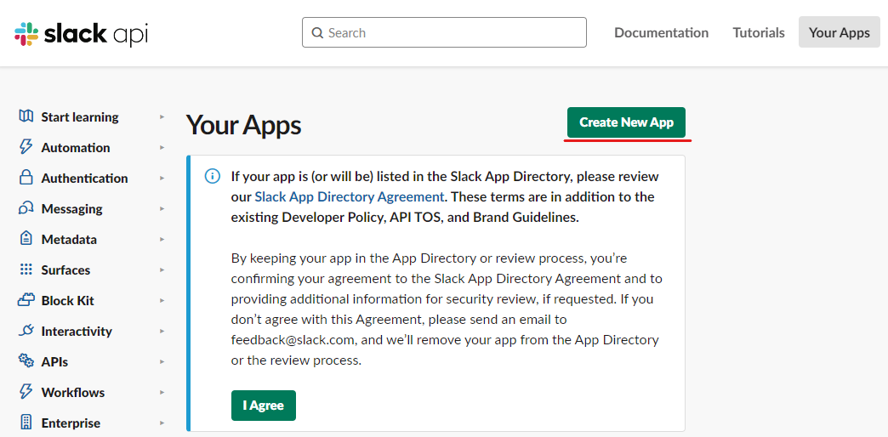Open the Tutorials menu item
Viewport: 888px width, 437px height.
pyautogui.click(x=759, y=33)
